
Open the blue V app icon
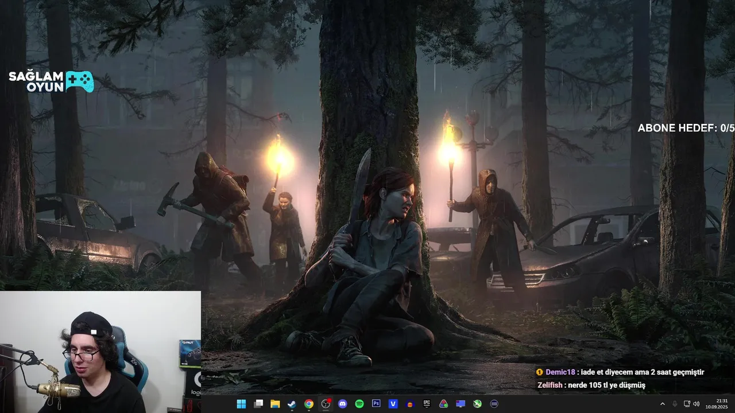(x=393, y=404)
